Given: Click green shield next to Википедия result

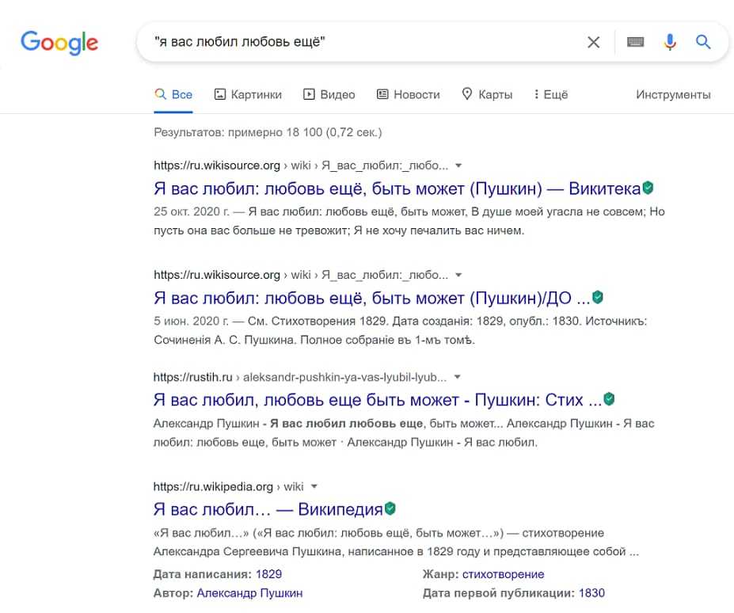Looking at the screenshot, I should point(390,508).
